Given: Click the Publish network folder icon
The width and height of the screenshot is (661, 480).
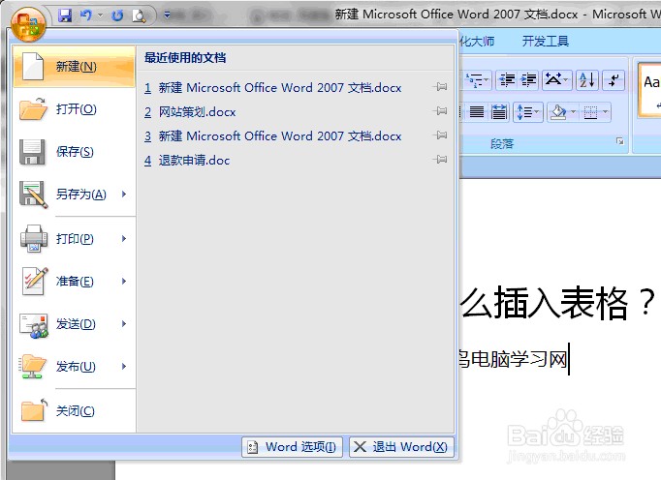Looking at the screenshot, I should click(x=32, y=367).
